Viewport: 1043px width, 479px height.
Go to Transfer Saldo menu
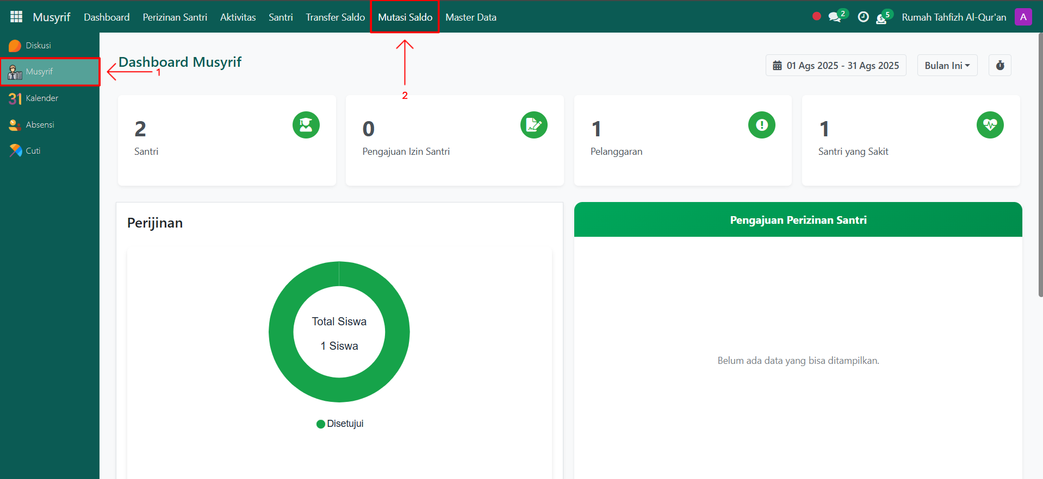pyautogui.click(x=335, y=17)
